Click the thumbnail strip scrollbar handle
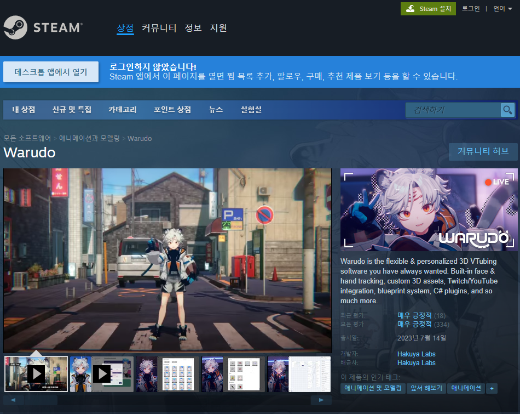The image size is (520, 414). coord(41,400)
